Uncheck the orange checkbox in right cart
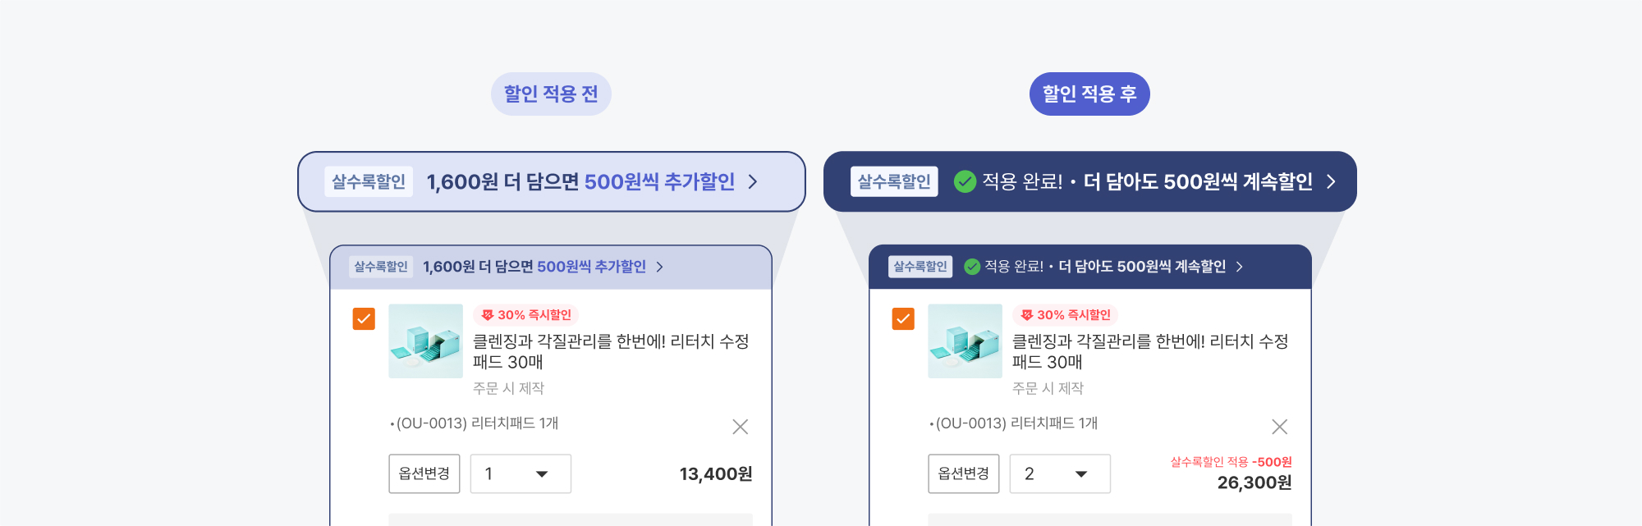 (x=903, y=318)
